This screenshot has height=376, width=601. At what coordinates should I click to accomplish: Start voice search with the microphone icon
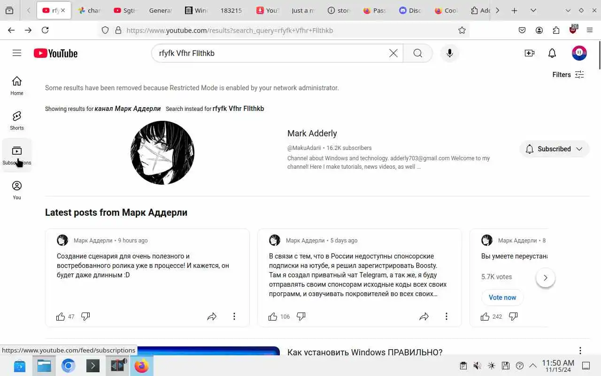450,53
